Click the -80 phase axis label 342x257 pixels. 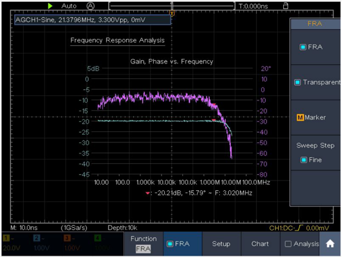click(262, 175)
